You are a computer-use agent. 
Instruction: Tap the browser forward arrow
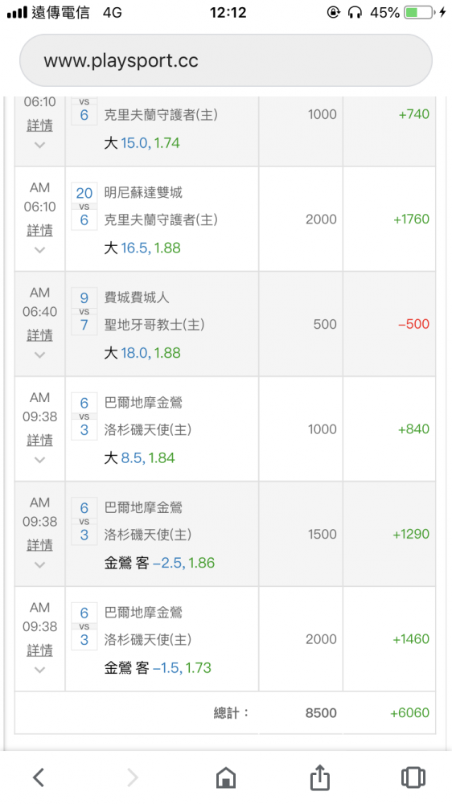tap(133, 777)
